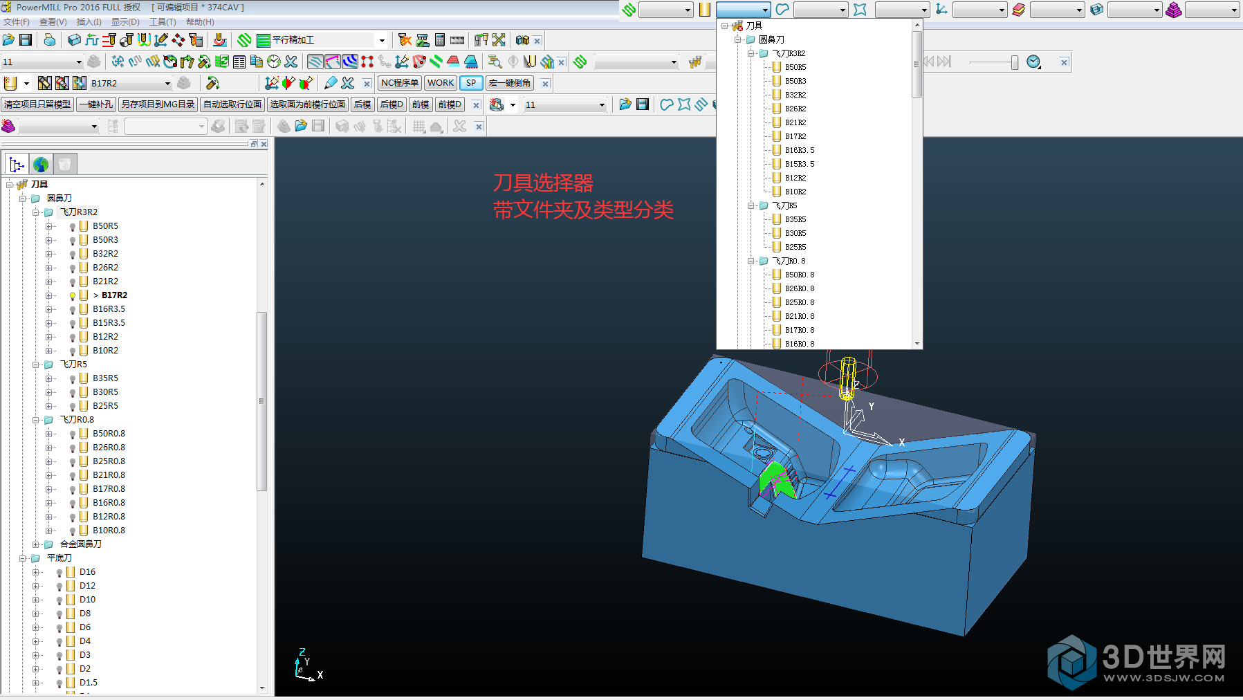Screen dimensions: 1243x700
Task: Open the calculator icon
Action: click(440, 40)
